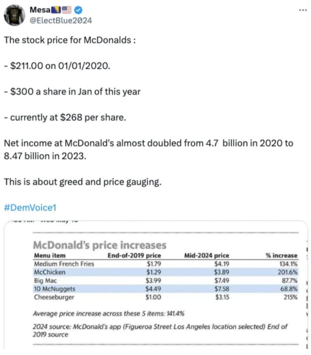
Task: Click the "End-of-2019 price" column header
Action: point(134,256)
